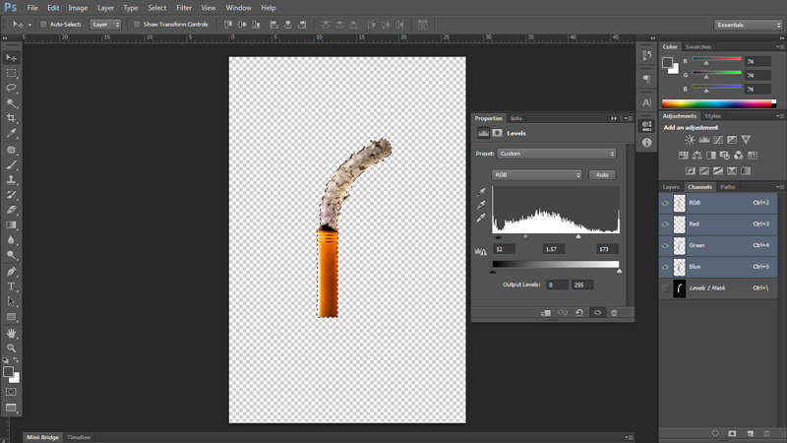Select the Crop tool
This screenshot has height=443, width=787.
[12, 117]
